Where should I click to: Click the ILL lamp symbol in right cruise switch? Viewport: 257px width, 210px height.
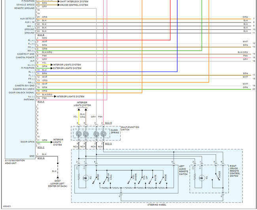[x=202, y=178]
